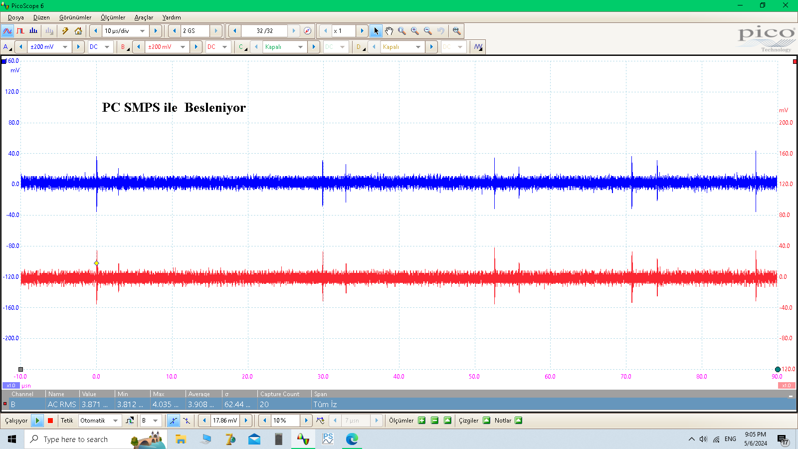Click the 32/32 buffer number field
This screenshot has height=449, width=798.
pyautogui.click(x=264, y=31)
